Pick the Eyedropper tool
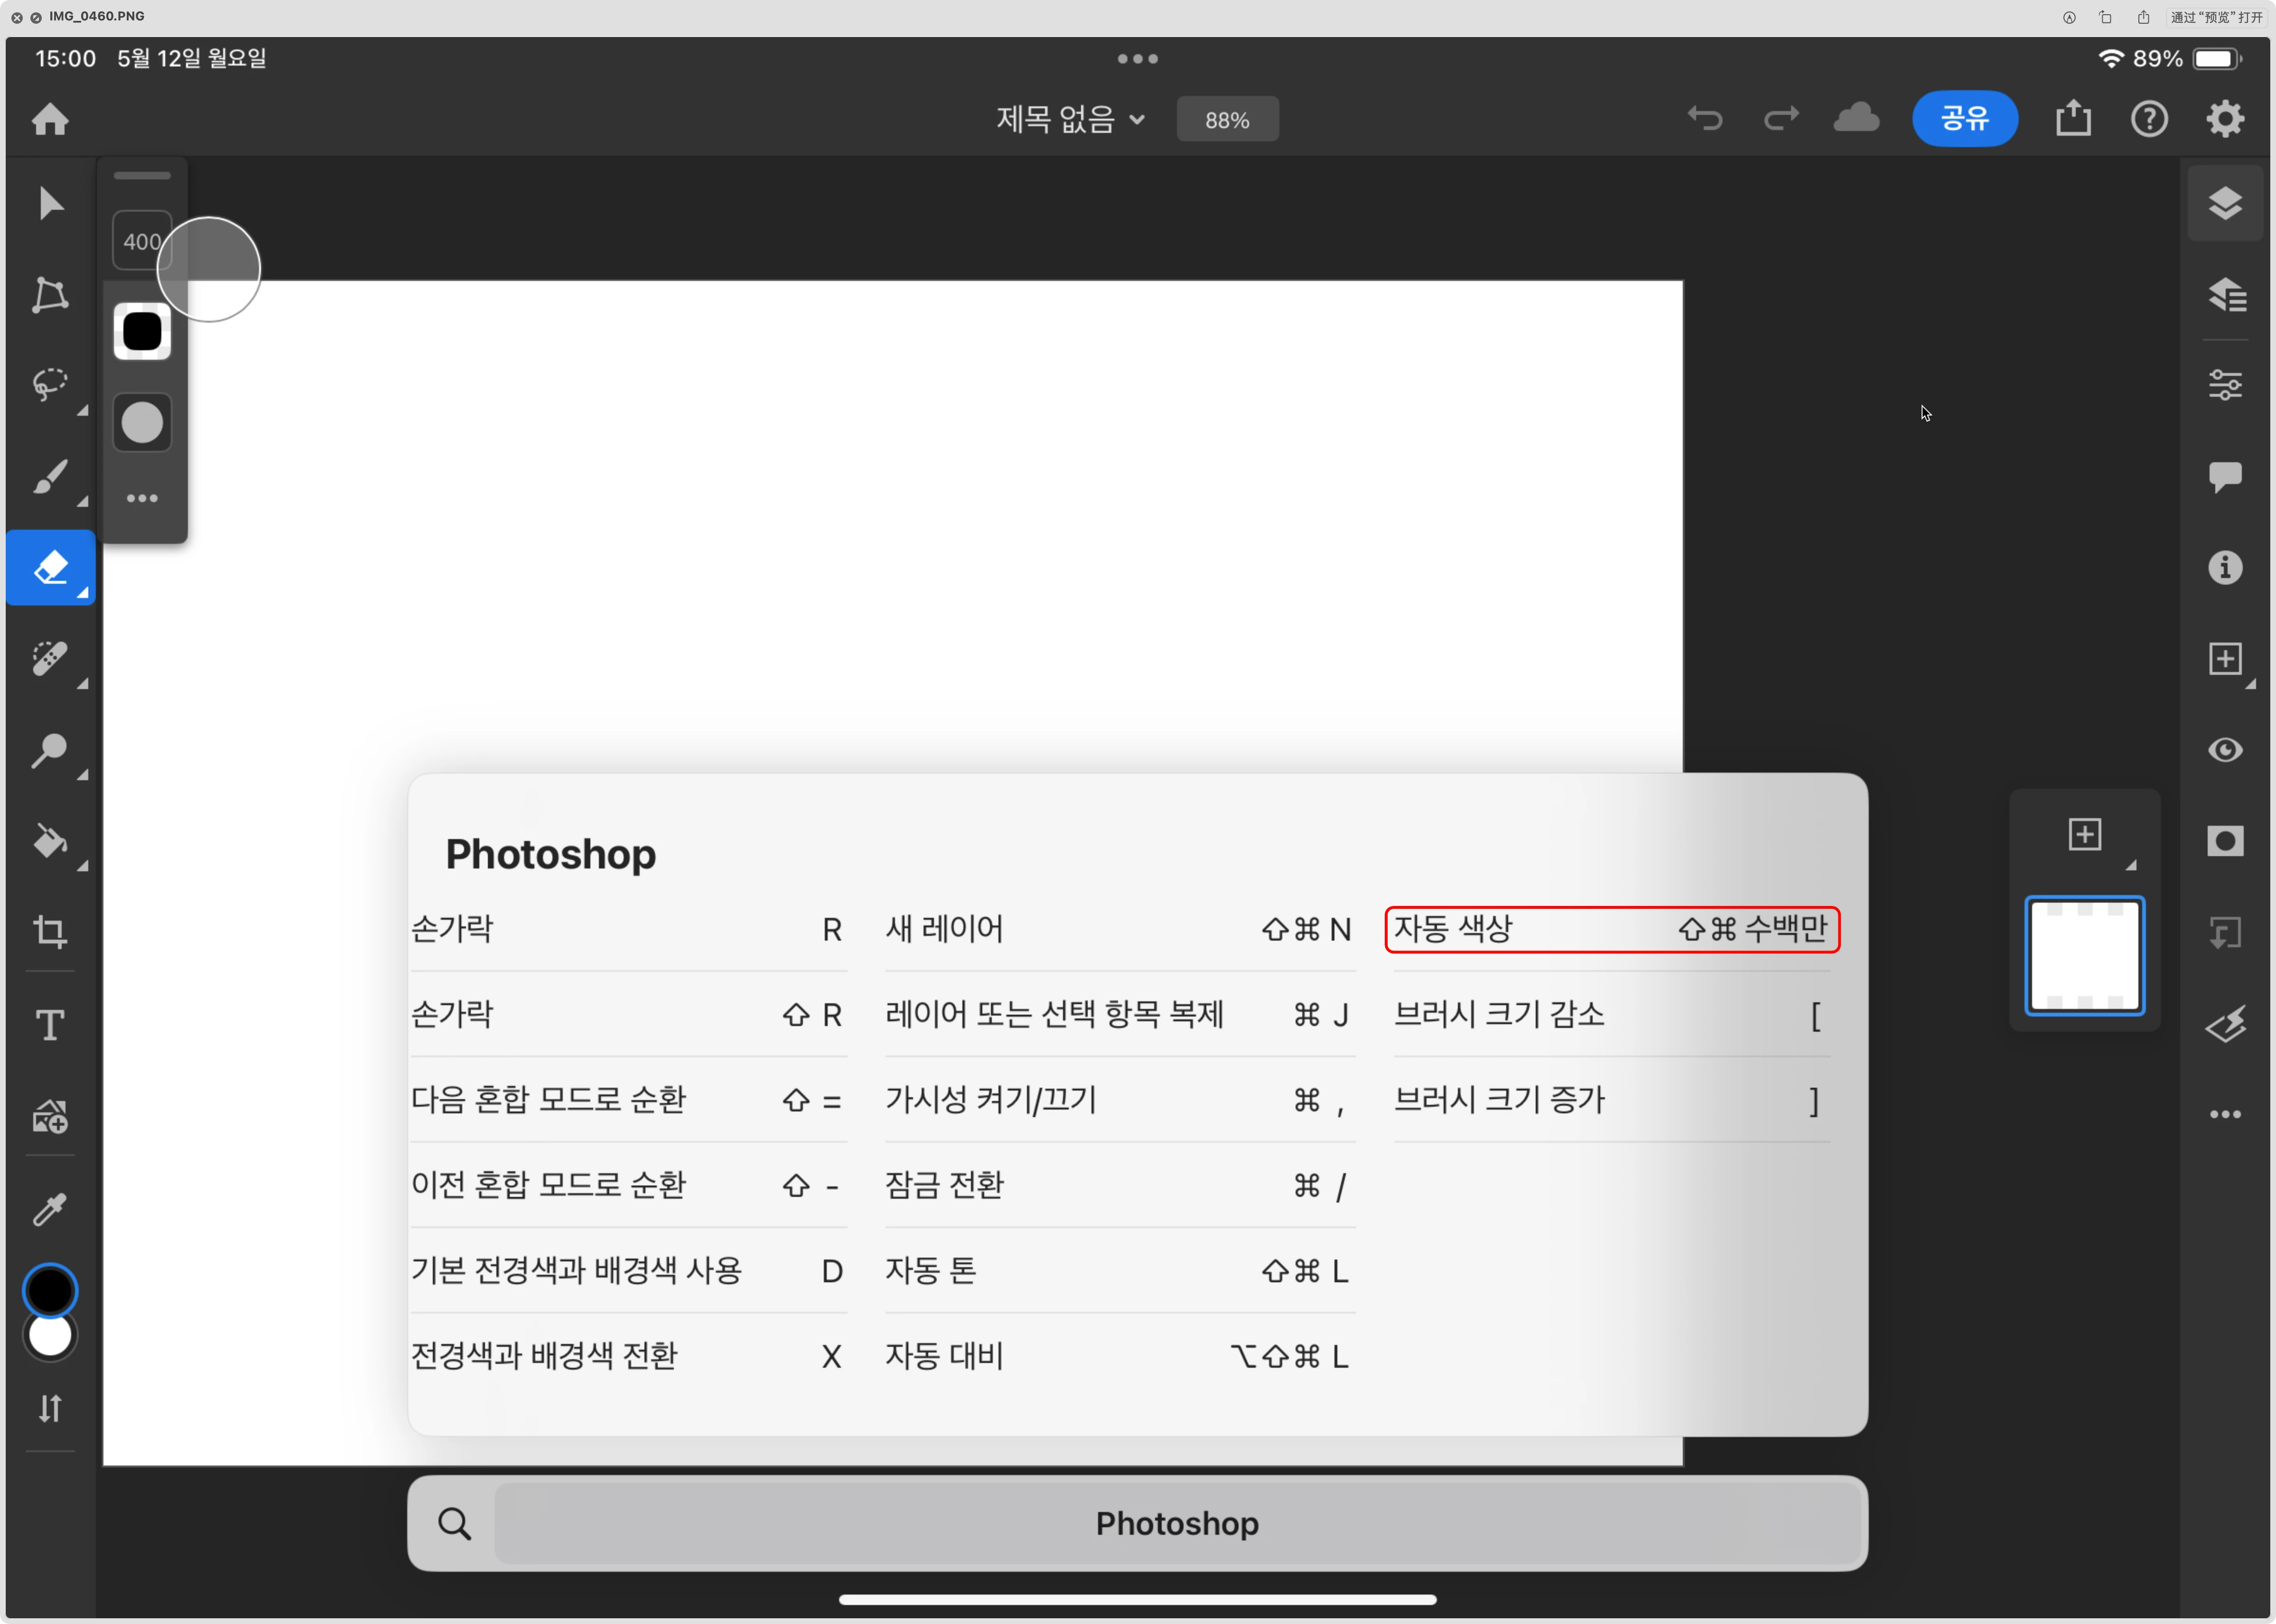2276x1624 pixels. coord(49,1209)
